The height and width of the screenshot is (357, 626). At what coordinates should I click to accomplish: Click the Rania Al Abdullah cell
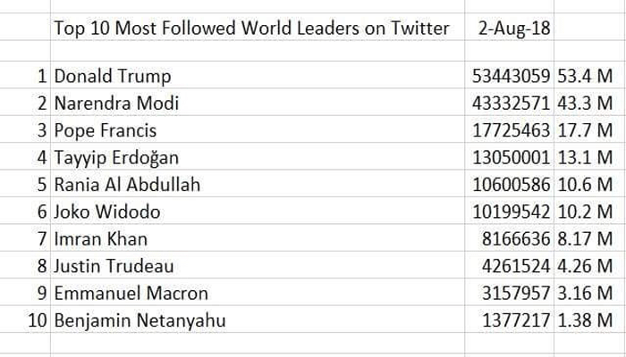coord(127,185)
